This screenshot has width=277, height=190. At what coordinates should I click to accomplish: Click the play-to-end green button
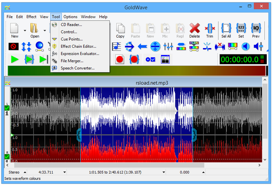coord(44,60)
